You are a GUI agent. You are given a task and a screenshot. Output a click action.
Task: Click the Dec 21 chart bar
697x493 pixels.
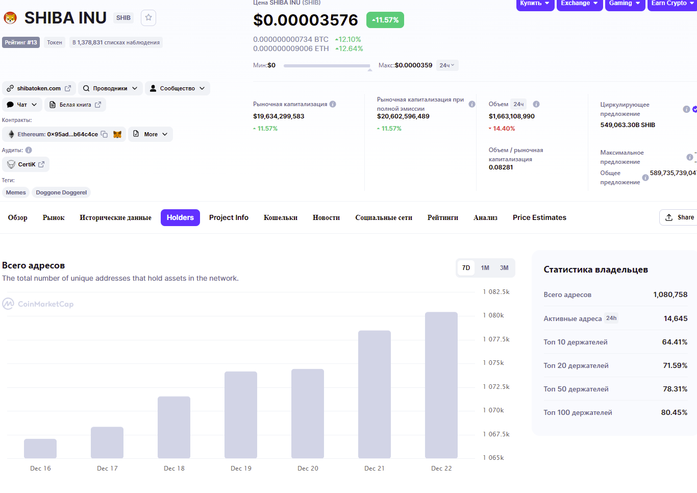coord(375,395)
